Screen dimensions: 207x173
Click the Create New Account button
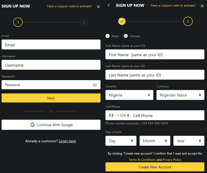tap(155, 167)
